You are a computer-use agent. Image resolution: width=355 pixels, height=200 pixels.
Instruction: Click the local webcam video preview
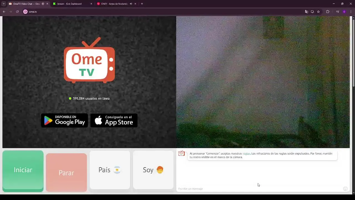coord(263,82)
